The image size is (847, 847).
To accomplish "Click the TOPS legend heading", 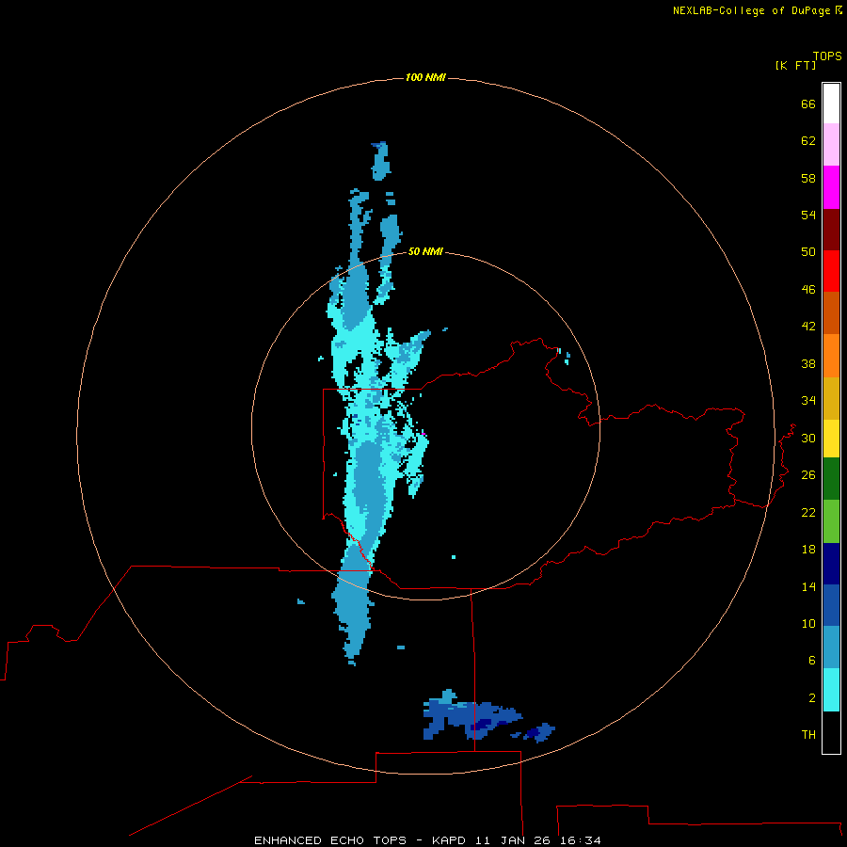I will [827, 56].
